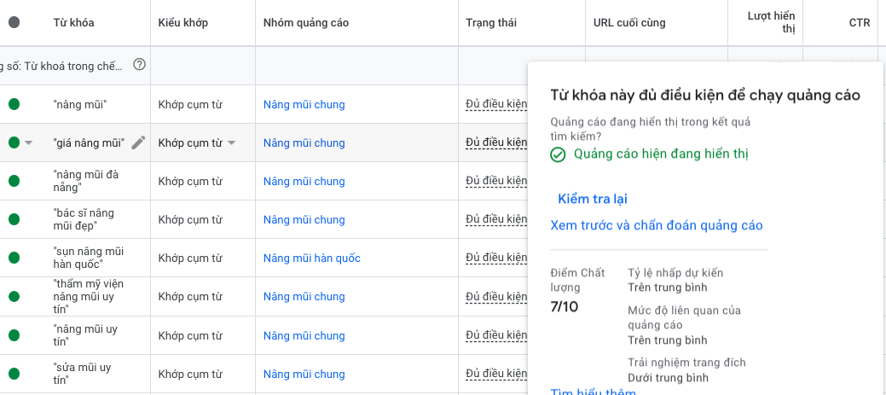Sort by the Từ khóa column header
This screenshot has width=886, height=395.
click(73, 23)
